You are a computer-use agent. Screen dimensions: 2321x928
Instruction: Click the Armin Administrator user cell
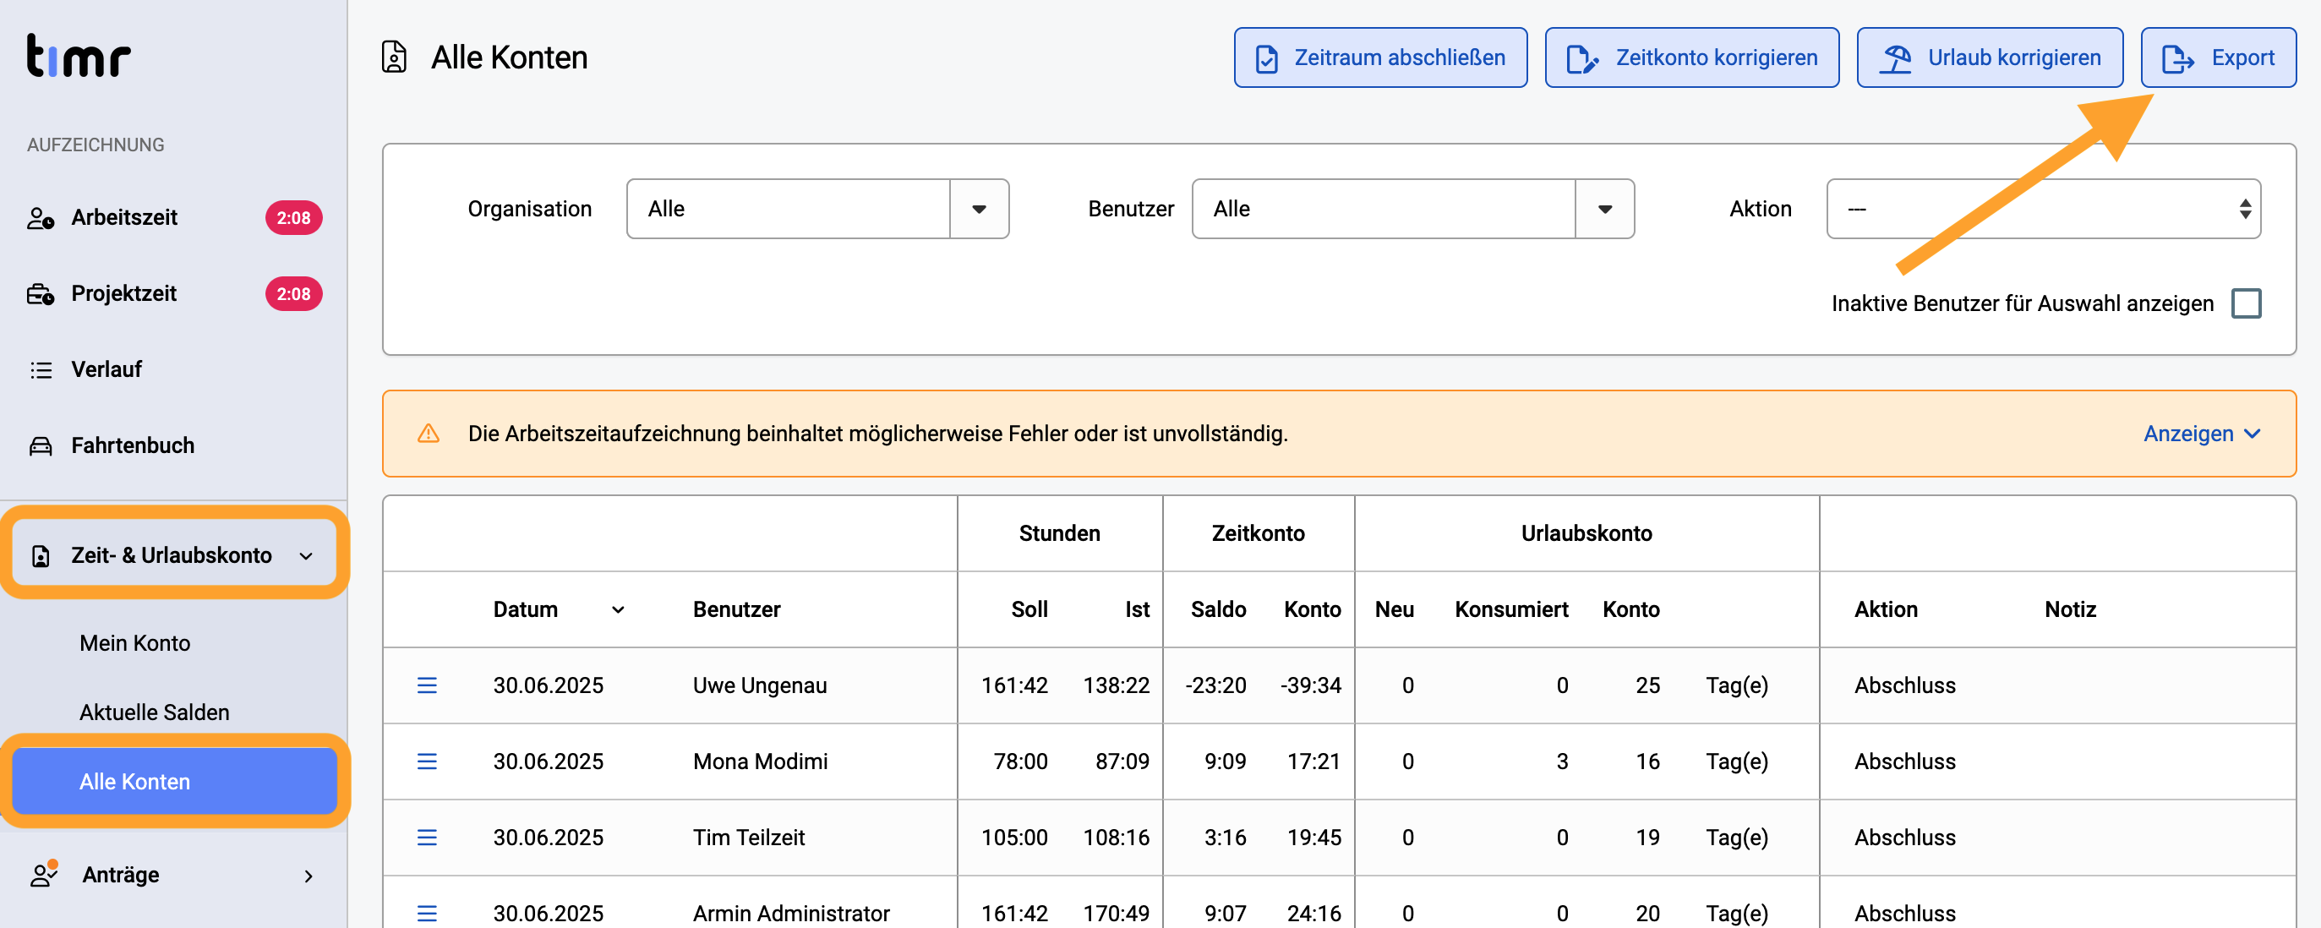790,914
